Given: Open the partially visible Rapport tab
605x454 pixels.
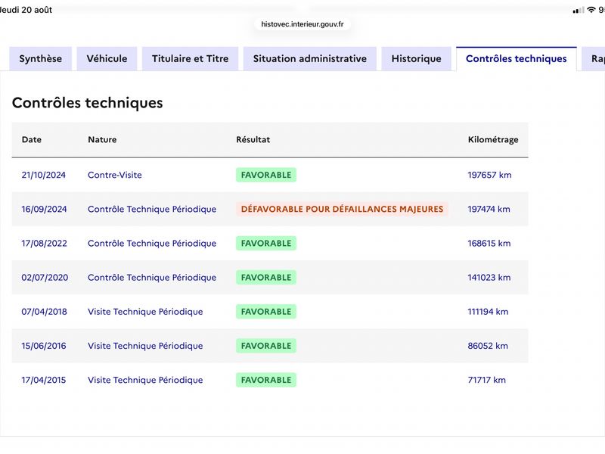Looking at the screenshot, I should [594, 59].
